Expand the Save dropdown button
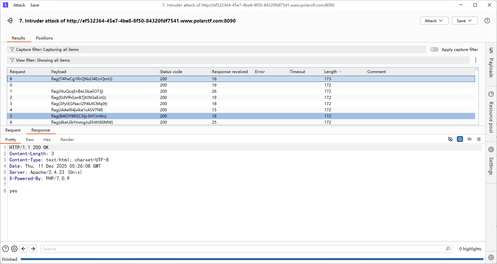This screenshot has width=497, height=264. pos(464,21)
